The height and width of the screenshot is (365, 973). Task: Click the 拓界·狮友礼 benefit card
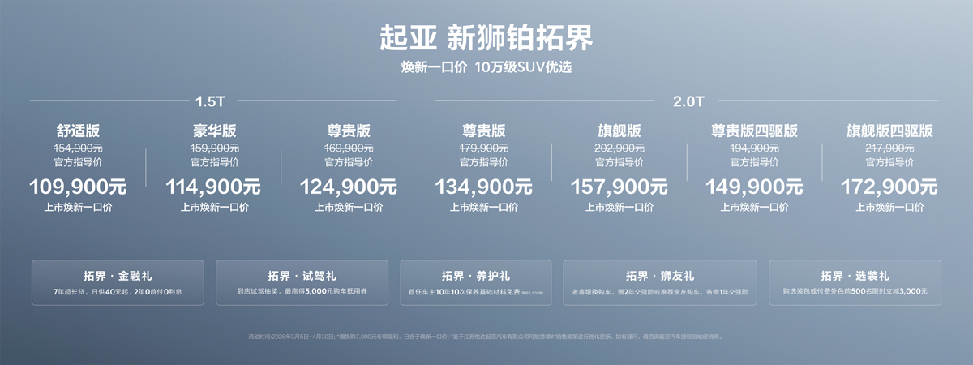(x=659, y=282)
